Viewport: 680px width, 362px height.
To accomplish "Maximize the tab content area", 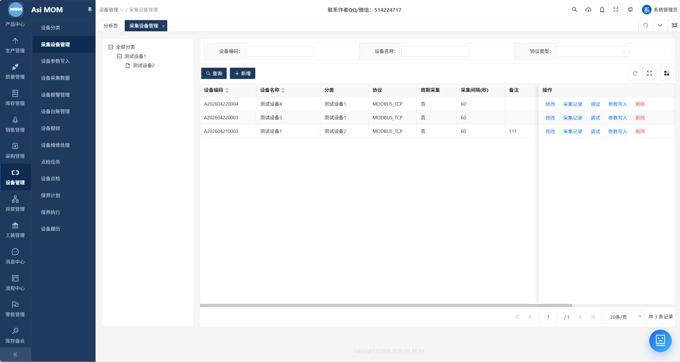I will point(674,25).
